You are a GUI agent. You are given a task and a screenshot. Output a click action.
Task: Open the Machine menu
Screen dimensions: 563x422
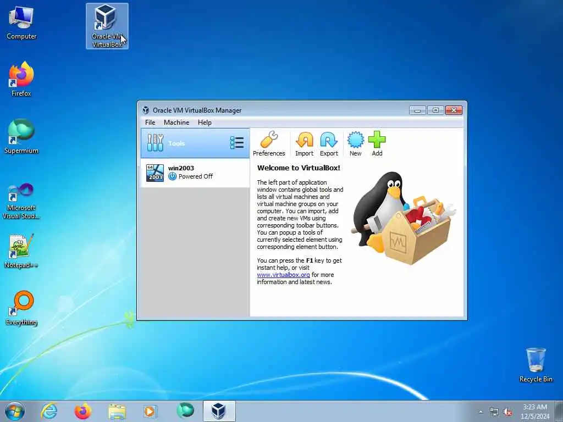click(176, 123)
